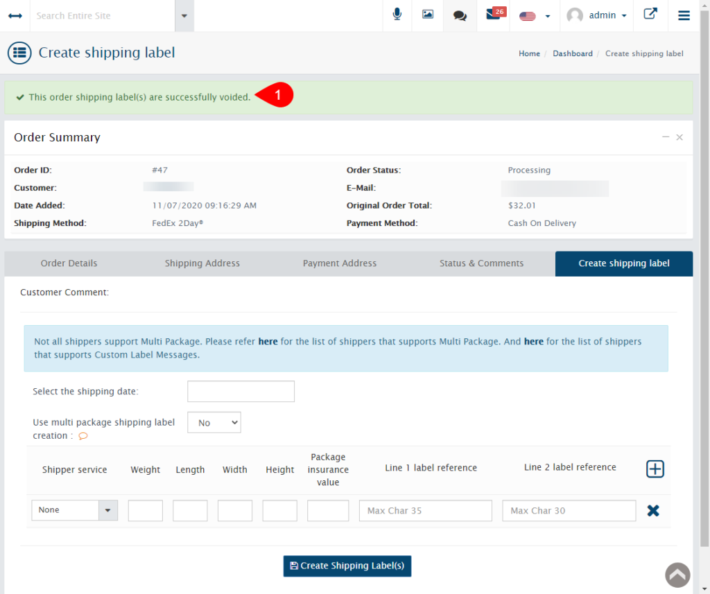The image size is (710, 594).
Task: Click the plus icon to add package row
Action: (655, 469)
